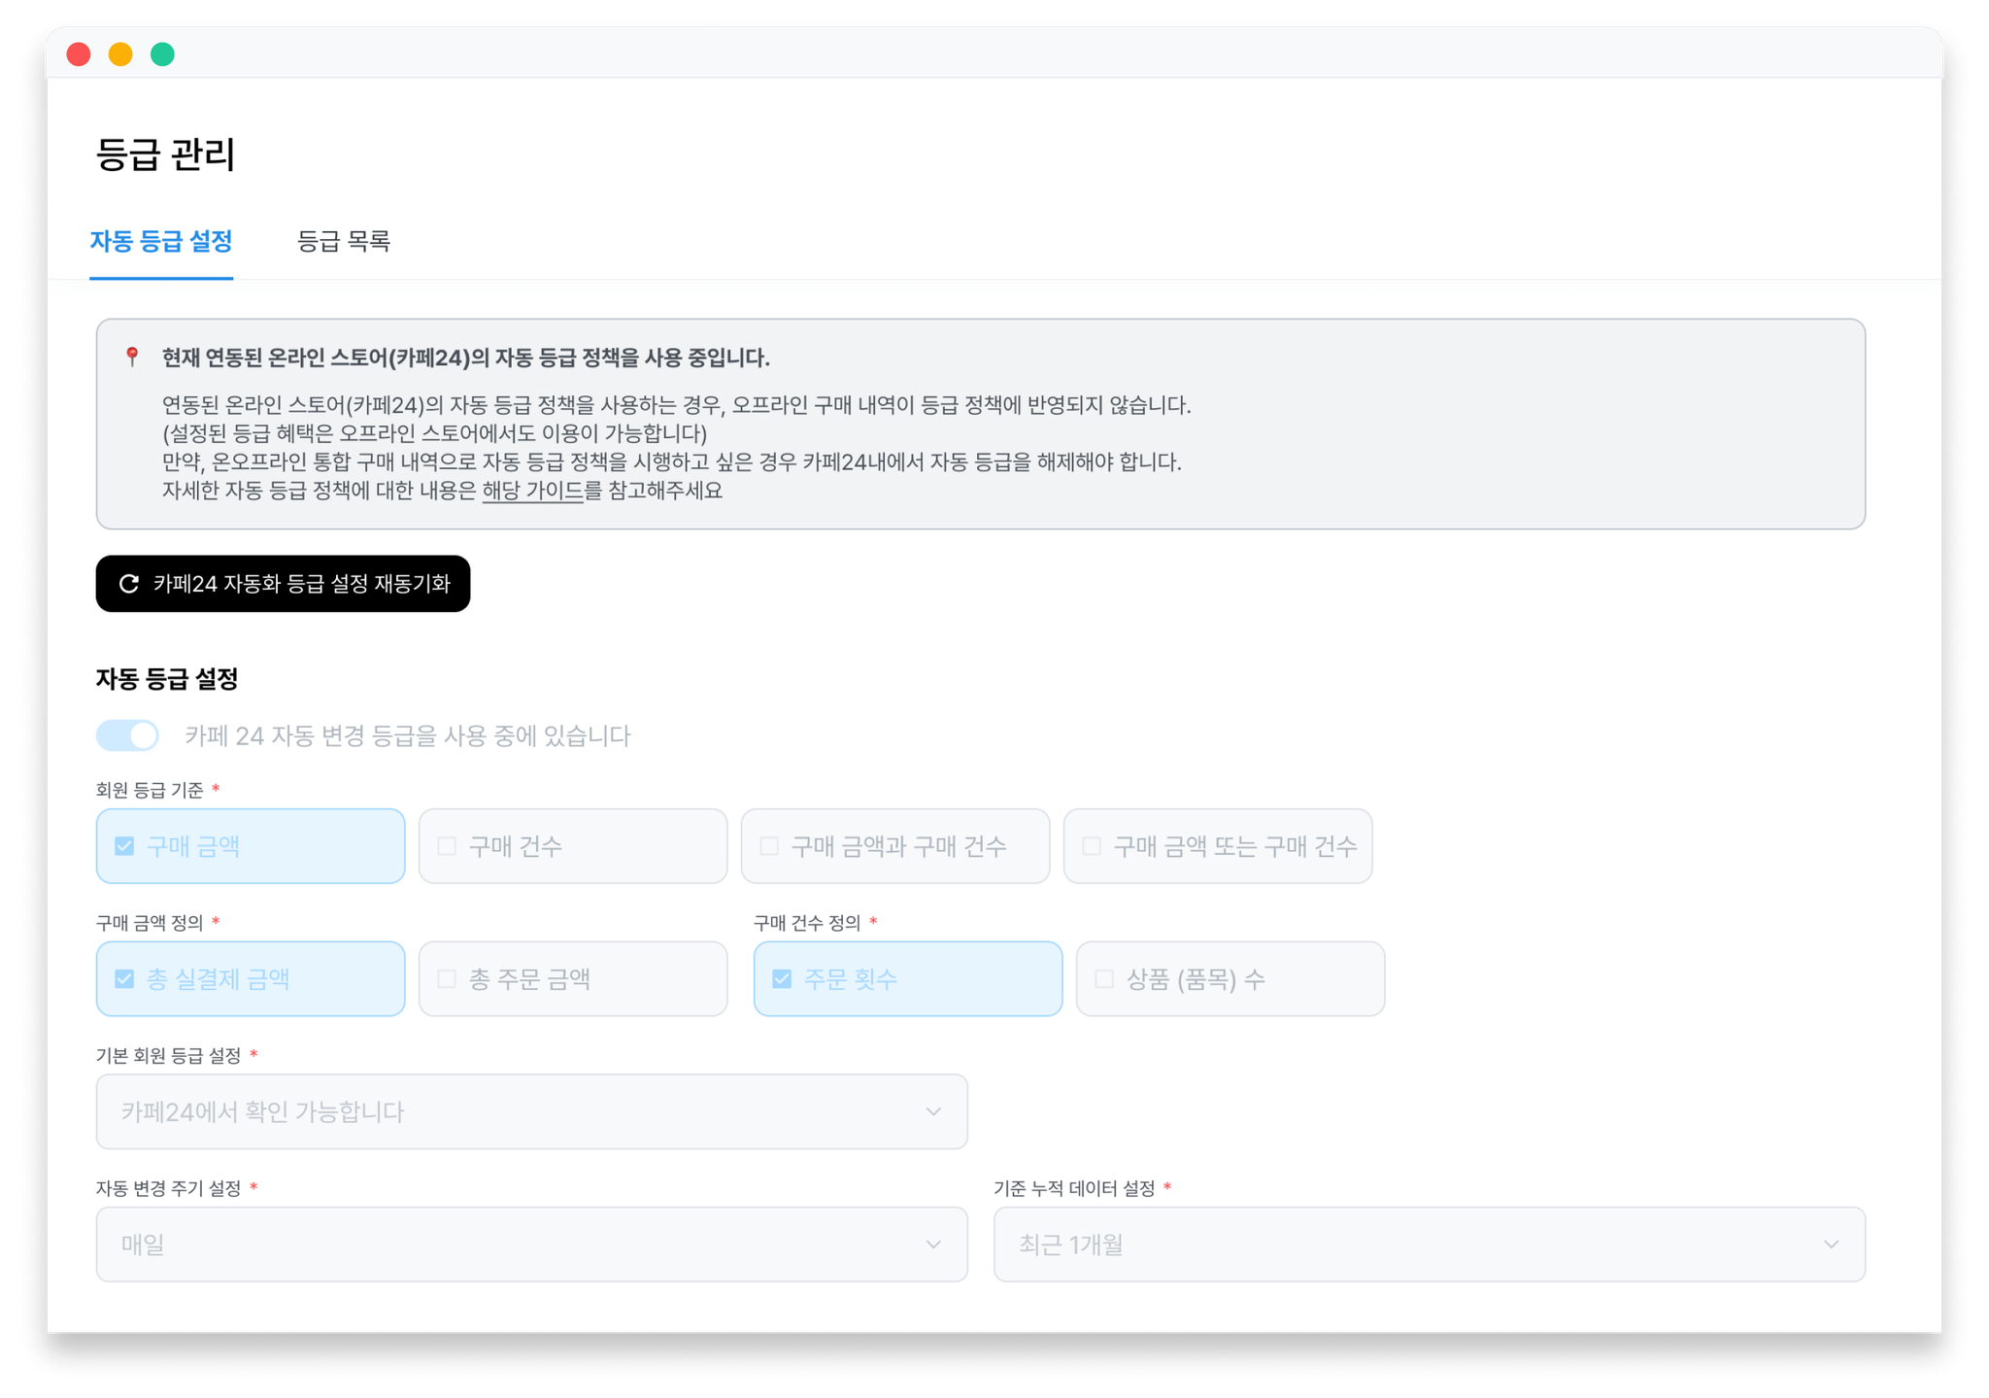Click the 기준 누적 데이터 설정 label
The image size is (1989, 1398).
(1075, 1188)
